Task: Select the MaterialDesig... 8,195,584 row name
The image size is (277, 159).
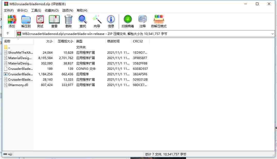Action: pos(20,58)
